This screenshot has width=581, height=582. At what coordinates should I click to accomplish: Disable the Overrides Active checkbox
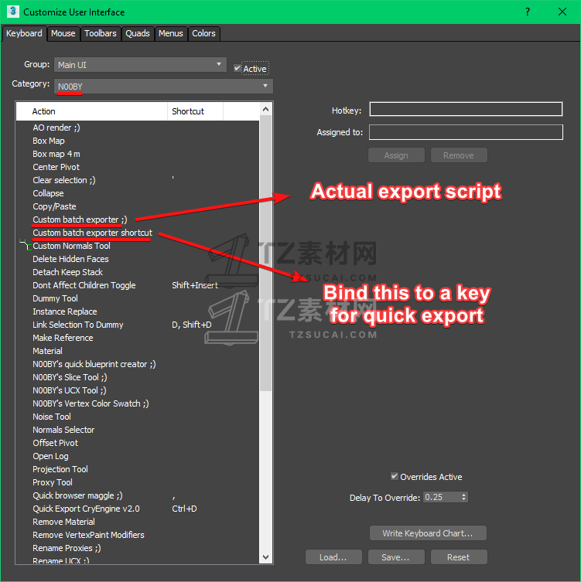pos(395,477)
